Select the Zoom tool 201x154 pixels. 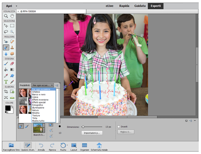tap(6, 16)
